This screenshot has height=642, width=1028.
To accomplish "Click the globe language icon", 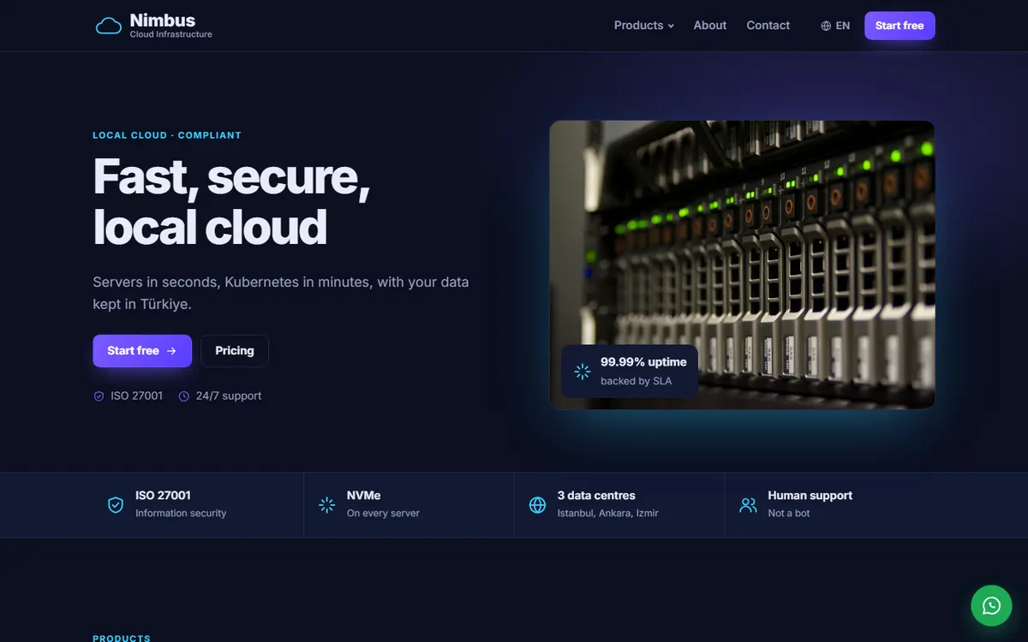I will point(826,26).
